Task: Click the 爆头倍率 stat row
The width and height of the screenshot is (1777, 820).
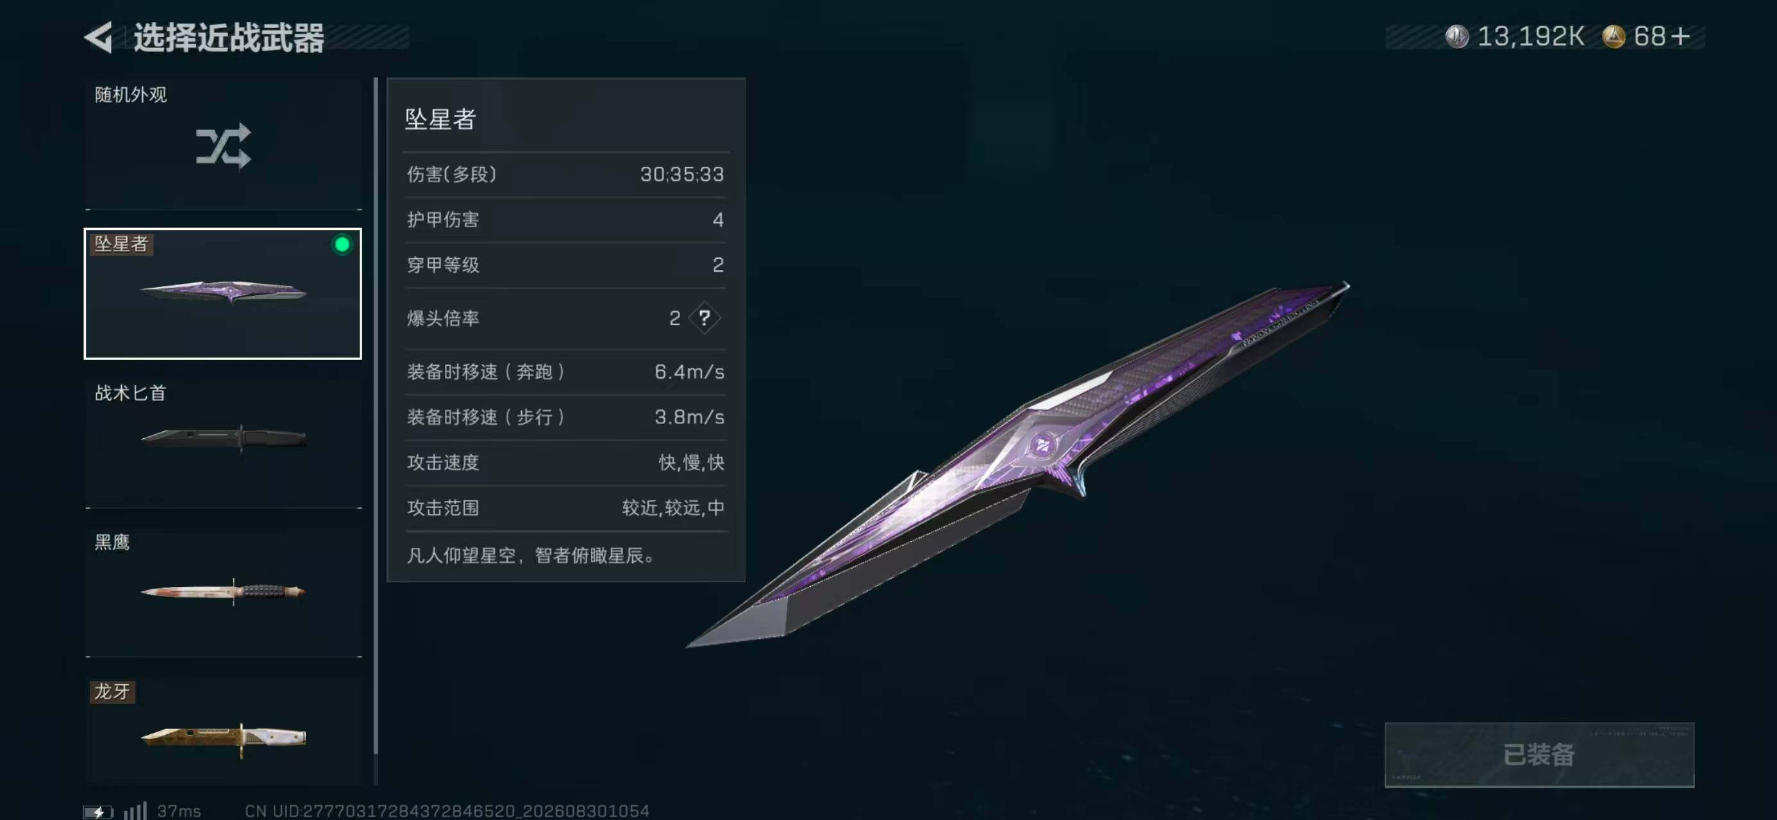Action: (x=565, y=318)
